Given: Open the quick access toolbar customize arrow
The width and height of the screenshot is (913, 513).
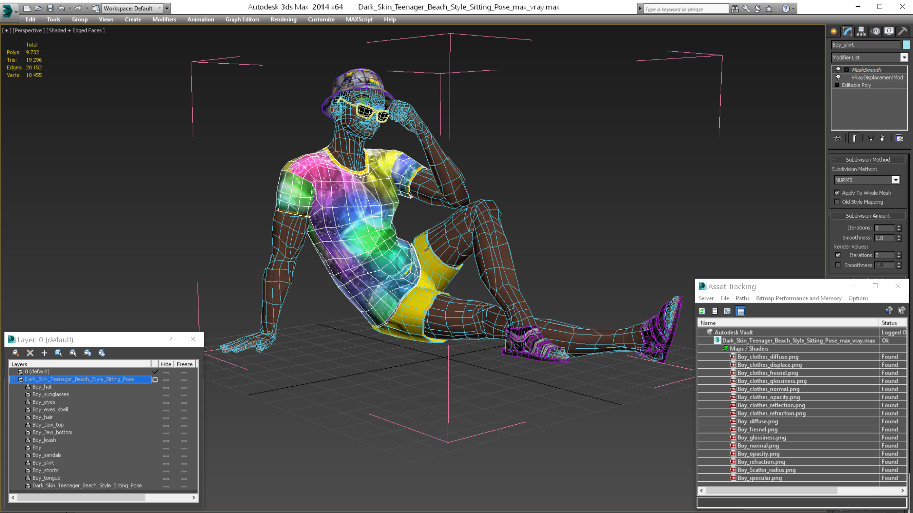Looking at the screenshot, I should click(x=167, y=8).
